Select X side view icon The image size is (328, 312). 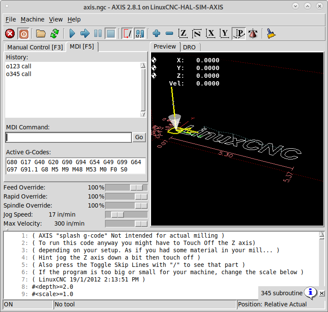(x=210, y=34)
